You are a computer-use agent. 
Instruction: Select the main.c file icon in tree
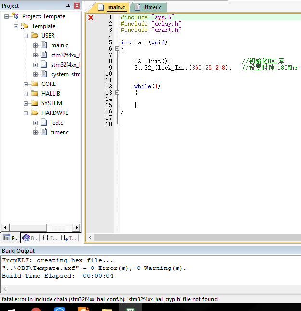[x=44, y=45]
